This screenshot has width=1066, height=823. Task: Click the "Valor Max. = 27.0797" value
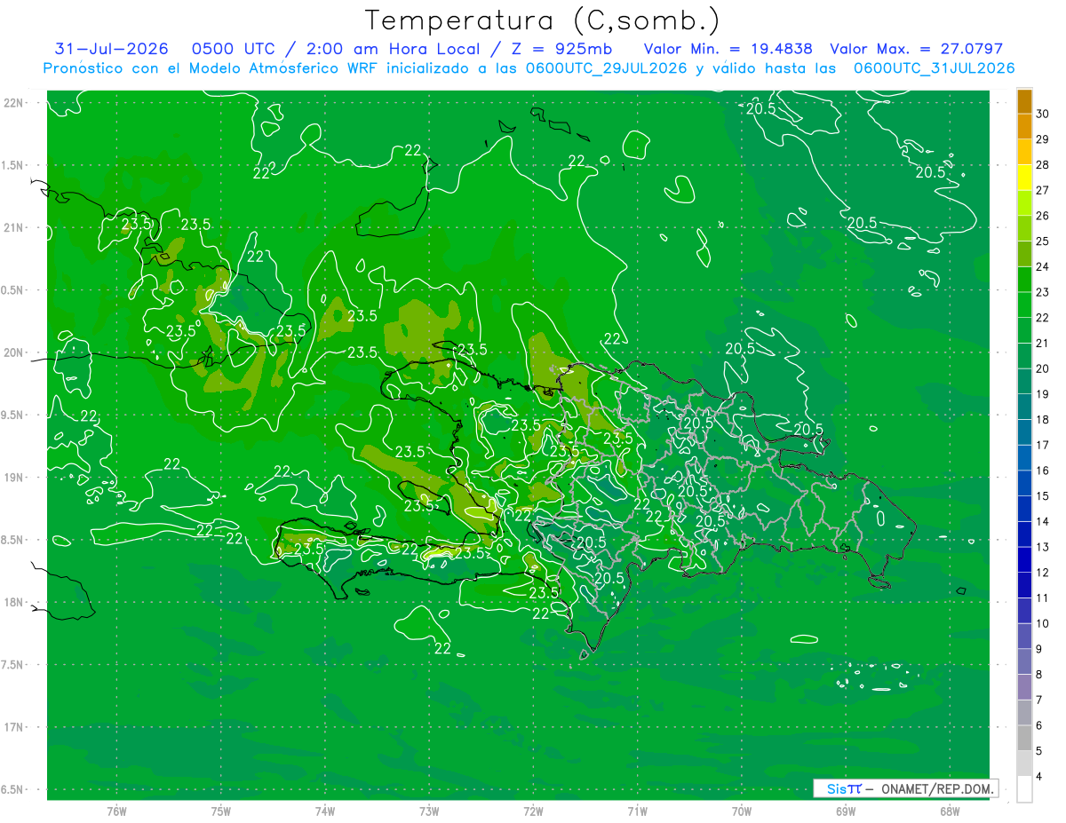(x=916, y=49)
